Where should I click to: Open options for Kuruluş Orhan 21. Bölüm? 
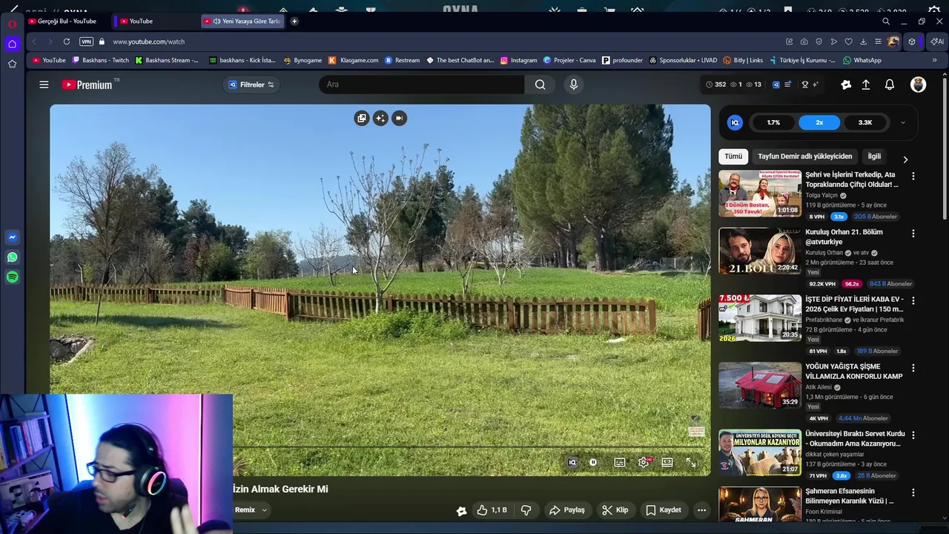(x=913, y=233)
